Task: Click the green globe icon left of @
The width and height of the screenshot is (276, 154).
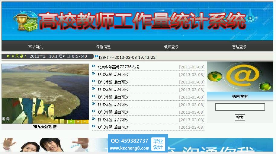Action: pyautogui.click(x=215, y=77)
